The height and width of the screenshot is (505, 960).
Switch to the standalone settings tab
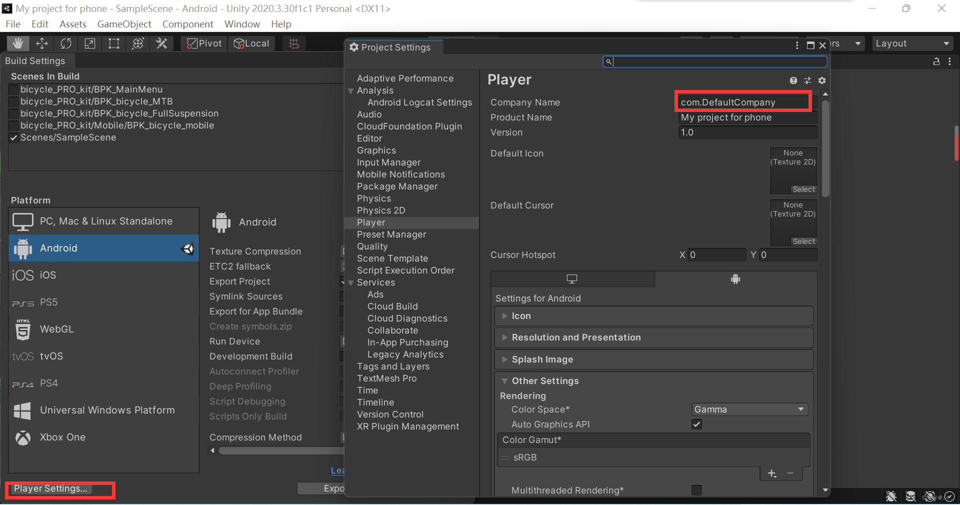[572, 279]
